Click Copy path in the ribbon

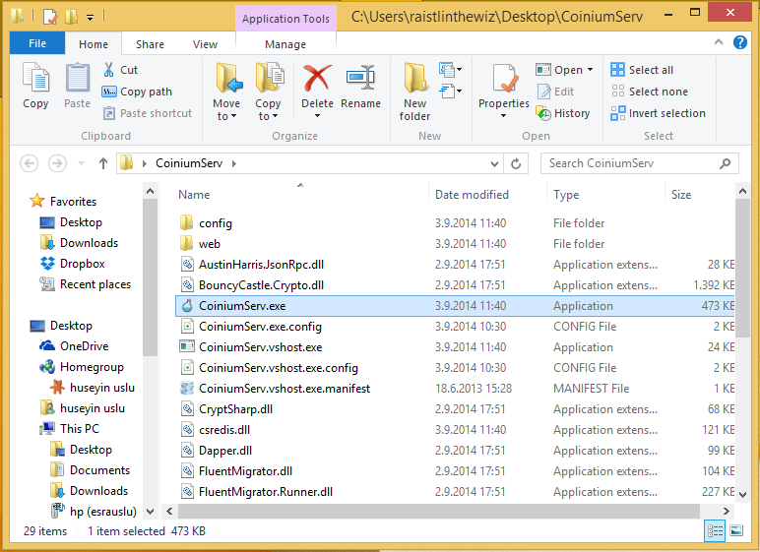click(x=137, y=92)
